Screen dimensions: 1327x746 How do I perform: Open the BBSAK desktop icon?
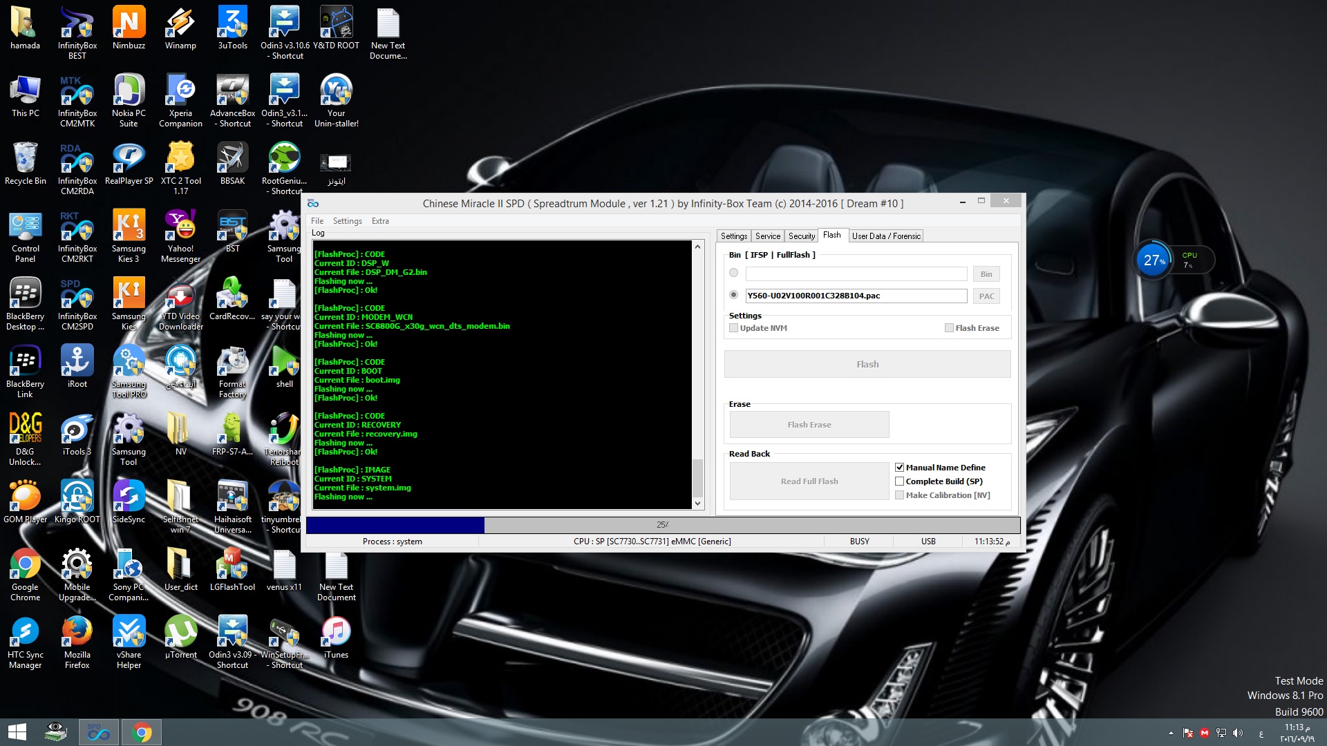pyautogui.click(x=232, y=164)
